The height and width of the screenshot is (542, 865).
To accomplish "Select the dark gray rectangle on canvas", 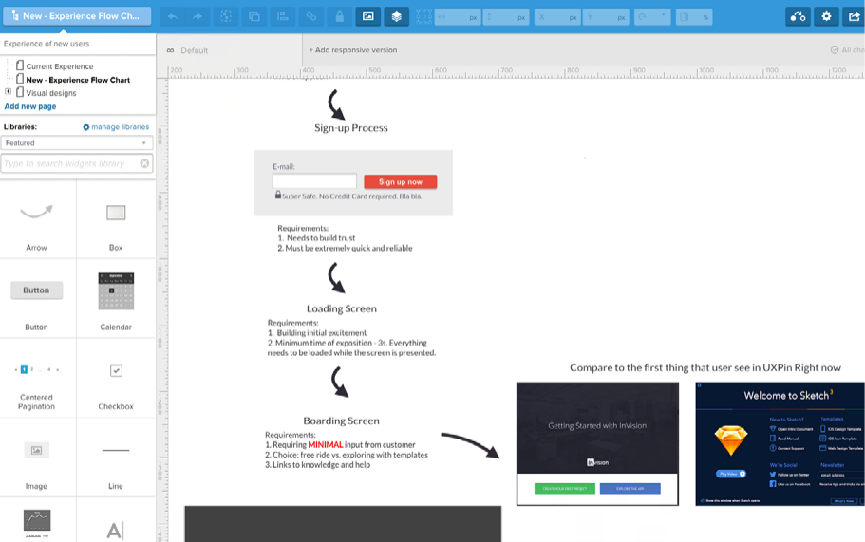I will [x=343, y=524].
